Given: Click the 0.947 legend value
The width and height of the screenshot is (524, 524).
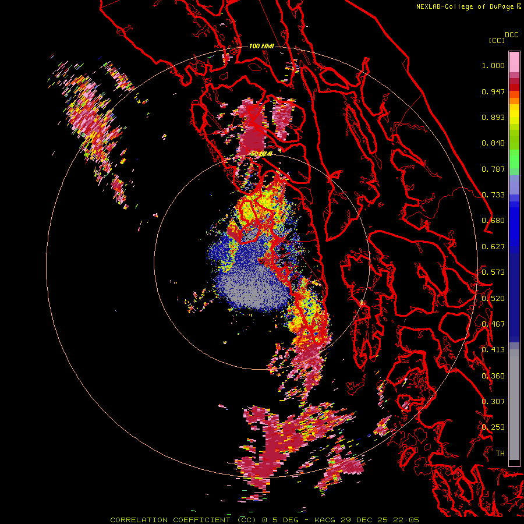Looking at the screenshot, I should click(493, 91).
